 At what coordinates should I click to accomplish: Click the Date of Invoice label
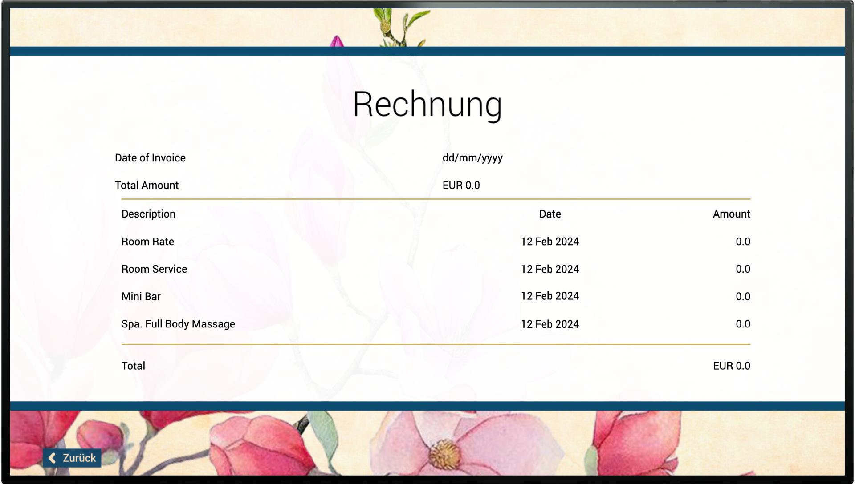(x=150, y=158)
